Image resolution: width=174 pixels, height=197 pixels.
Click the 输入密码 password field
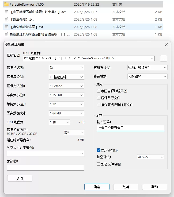point(130,128)
